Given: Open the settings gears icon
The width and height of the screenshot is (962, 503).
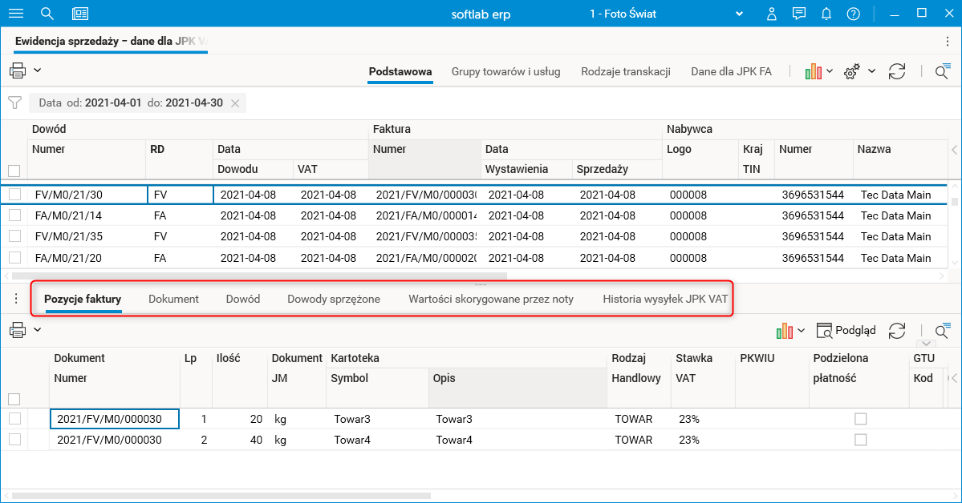Looking at the screenshot, I should tap(851, 71).
